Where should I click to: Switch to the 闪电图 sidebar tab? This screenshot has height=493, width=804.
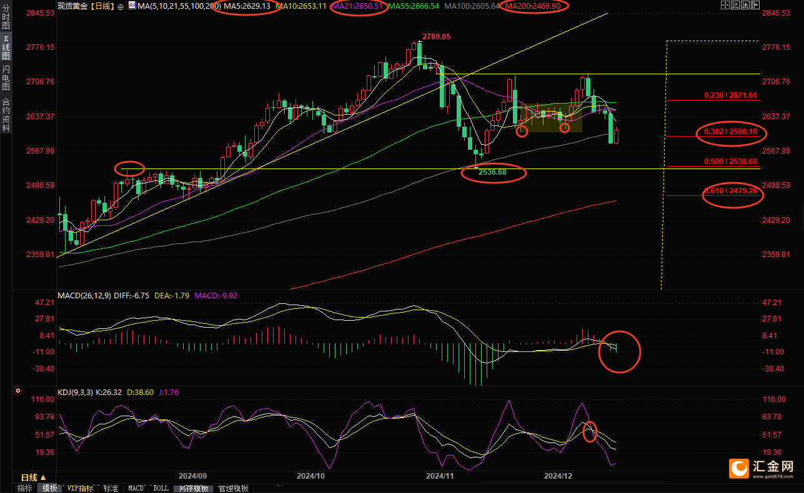point(6,77)
